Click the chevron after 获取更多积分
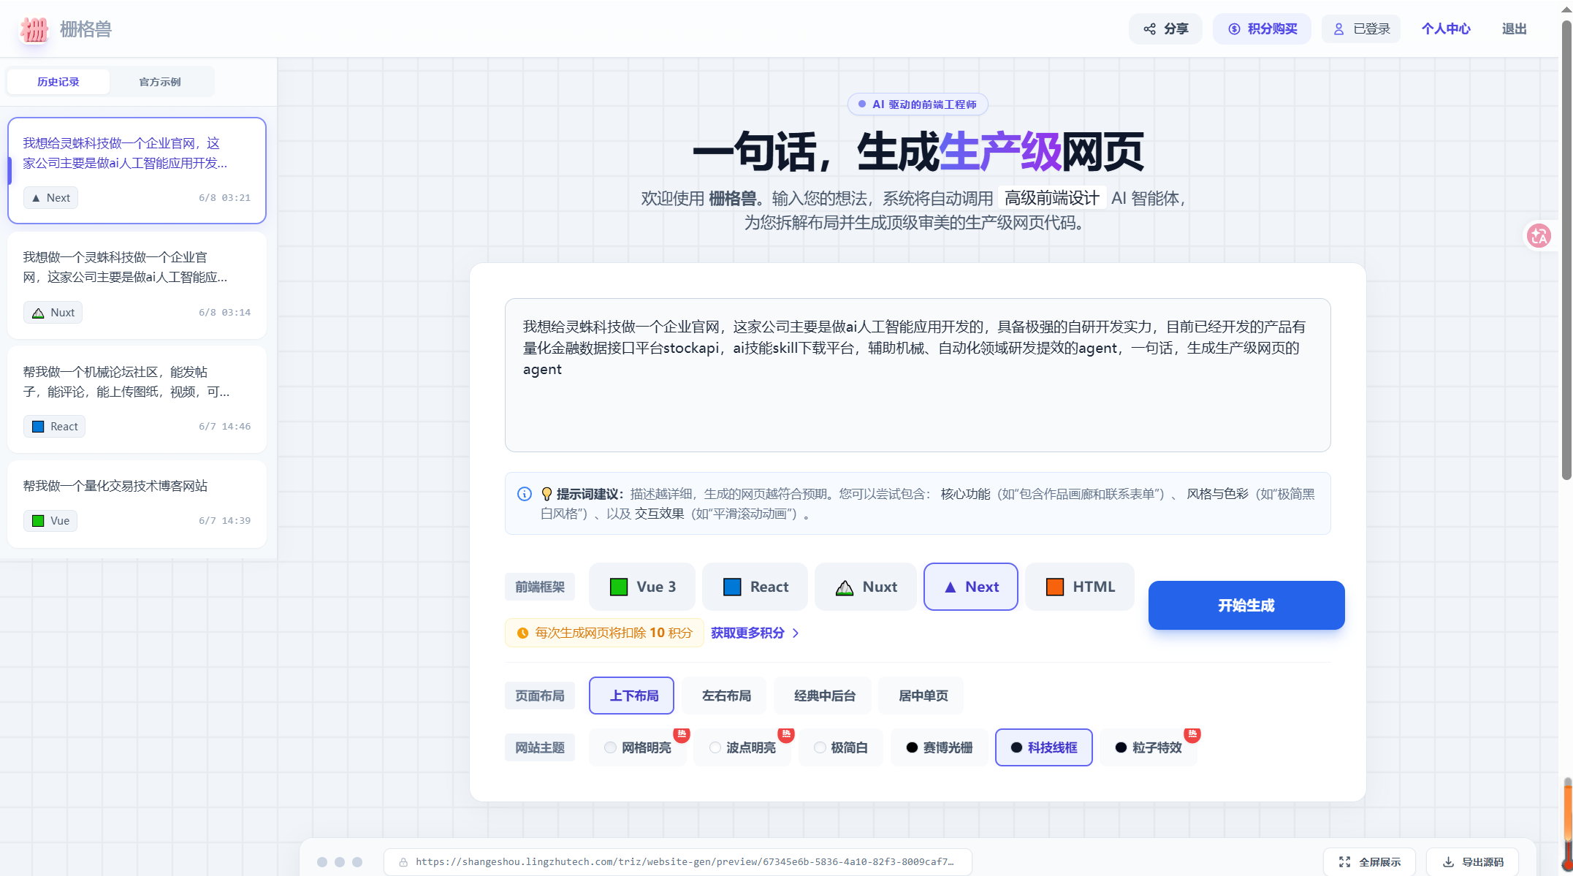The width and height of the screenshot is (1573, 876). (x=796, y=633)
